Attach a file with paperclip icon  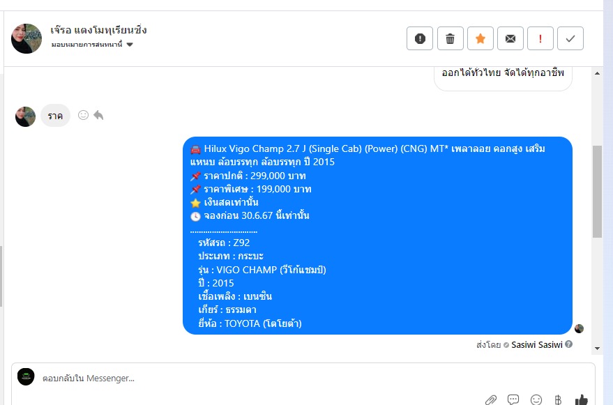coord(491,399)
